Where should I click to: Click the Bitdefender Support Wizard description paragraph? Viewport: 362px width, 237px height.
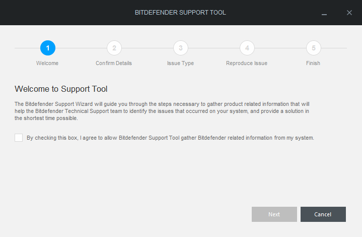[162, 111]
